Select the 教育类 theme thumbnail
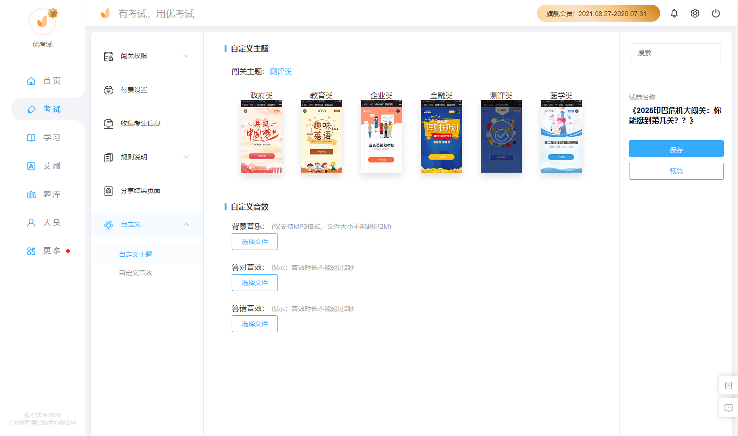This screenshot has height=436, width=738. coord(321,136)
